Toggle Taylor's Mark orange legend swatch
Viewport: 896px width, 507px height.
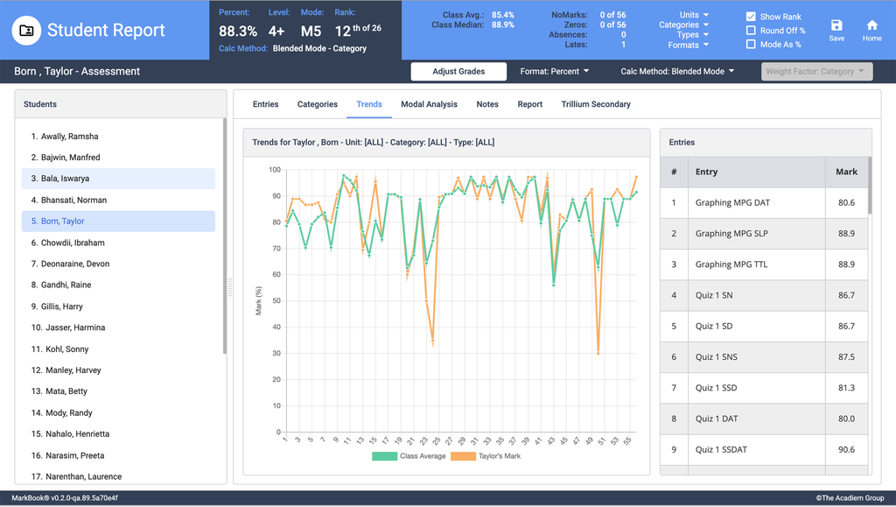click(463, 456)
